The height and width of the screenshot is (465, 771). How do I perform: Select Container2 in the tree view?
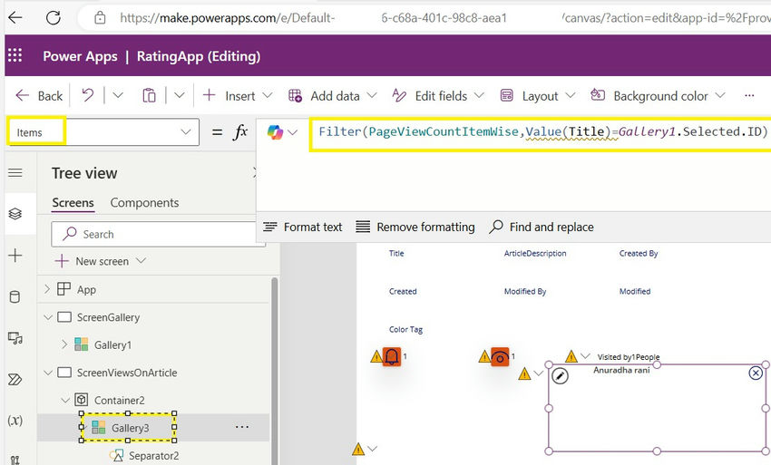120,400
